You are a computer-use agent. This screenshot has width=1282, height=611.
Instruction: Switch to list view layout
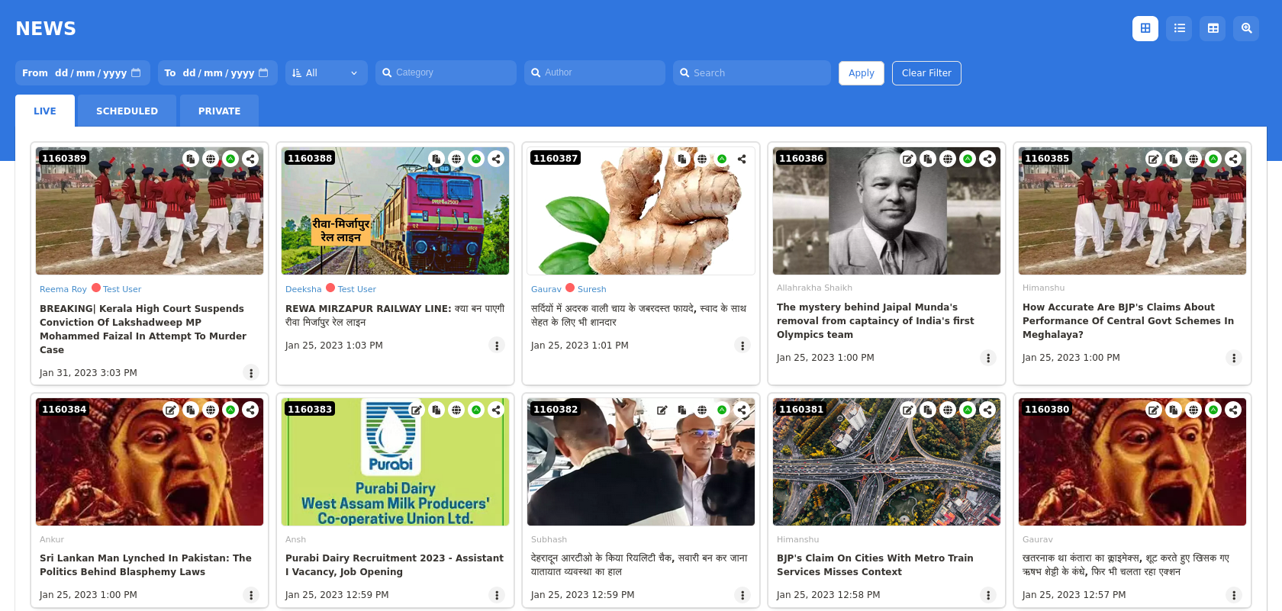pos(1179,28)
